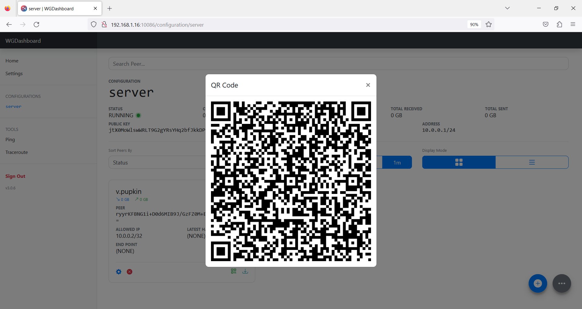Click the v.pupkin peer name

click(x=129, y=191)
